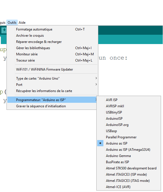Select ArduinoISP programmer
Image resolution: width=163 pixels, height=192 pixels.
point(129,119)
